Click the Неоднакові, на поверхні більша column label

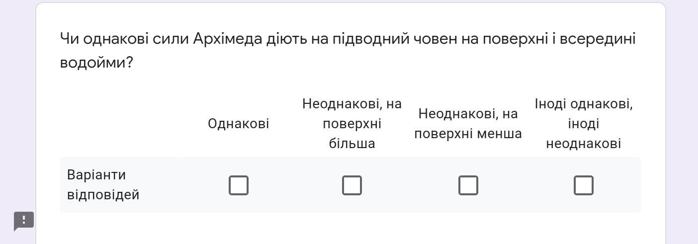click(x=352, y=124)
